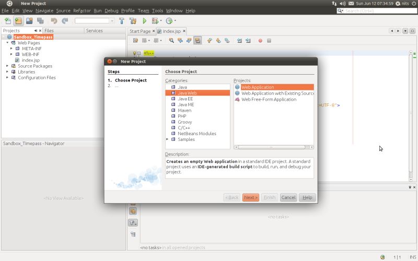The image size is (418, 261).
Task: Collapse the Web Pages tree node
Action: 7,43
